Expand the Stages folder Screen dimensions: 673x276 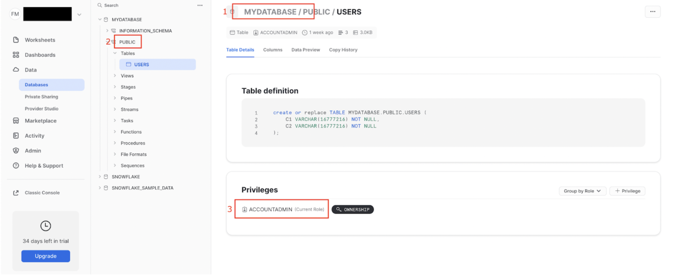tap(115, 87)
